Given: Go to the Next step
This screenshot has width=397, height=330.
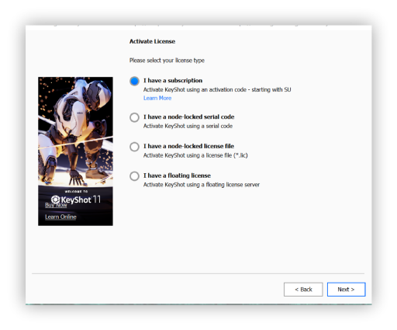Looking at the screenshot, I should (x=346, y=290).
